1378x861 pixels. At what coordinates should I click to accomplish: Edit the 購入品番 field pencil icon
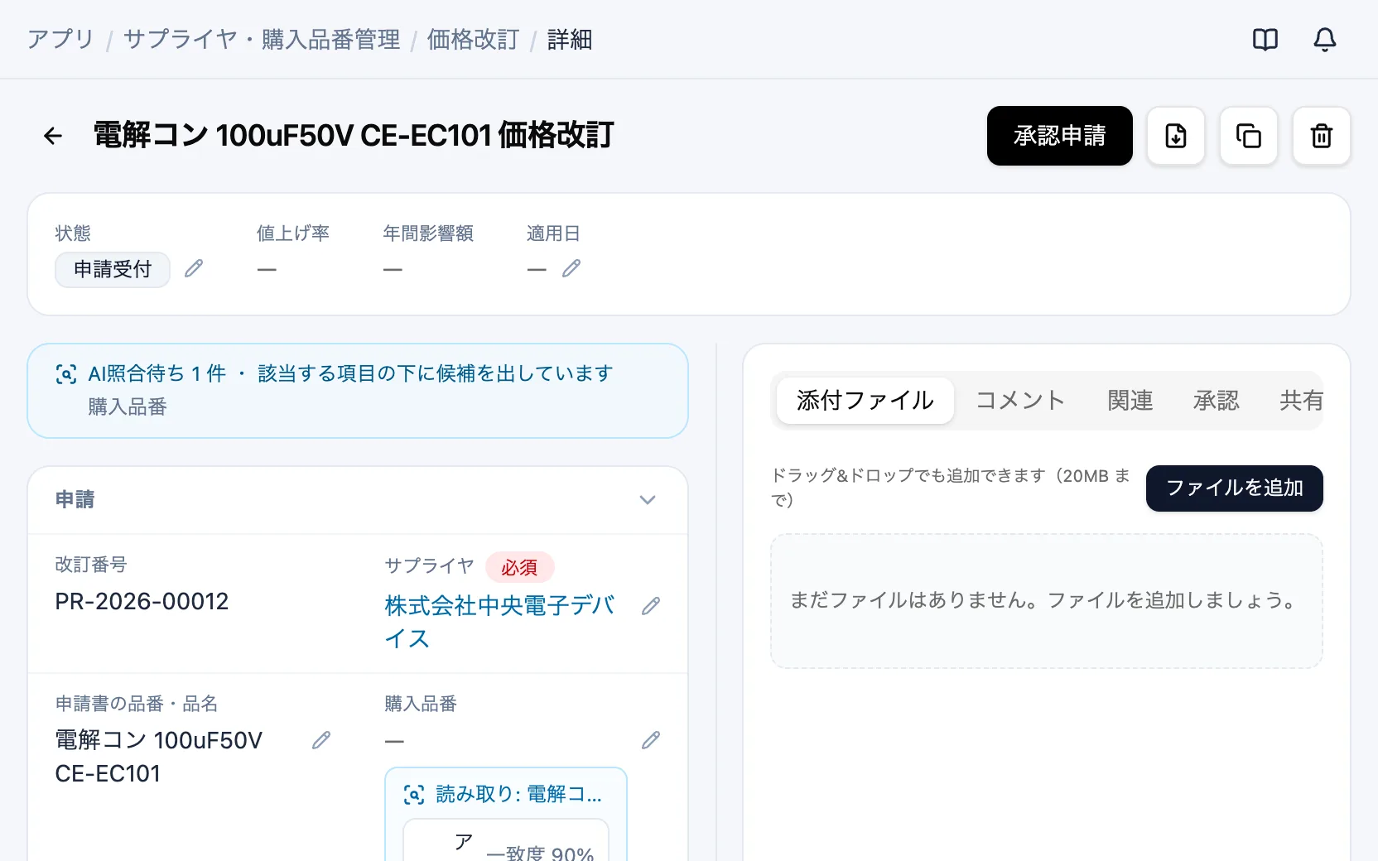(651, 740)
